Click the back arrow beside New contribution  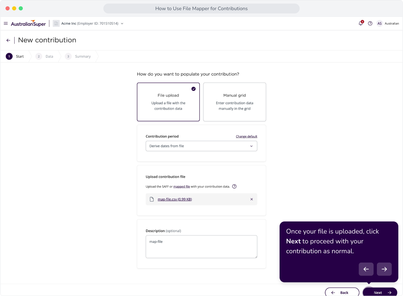tap(8, 40)
